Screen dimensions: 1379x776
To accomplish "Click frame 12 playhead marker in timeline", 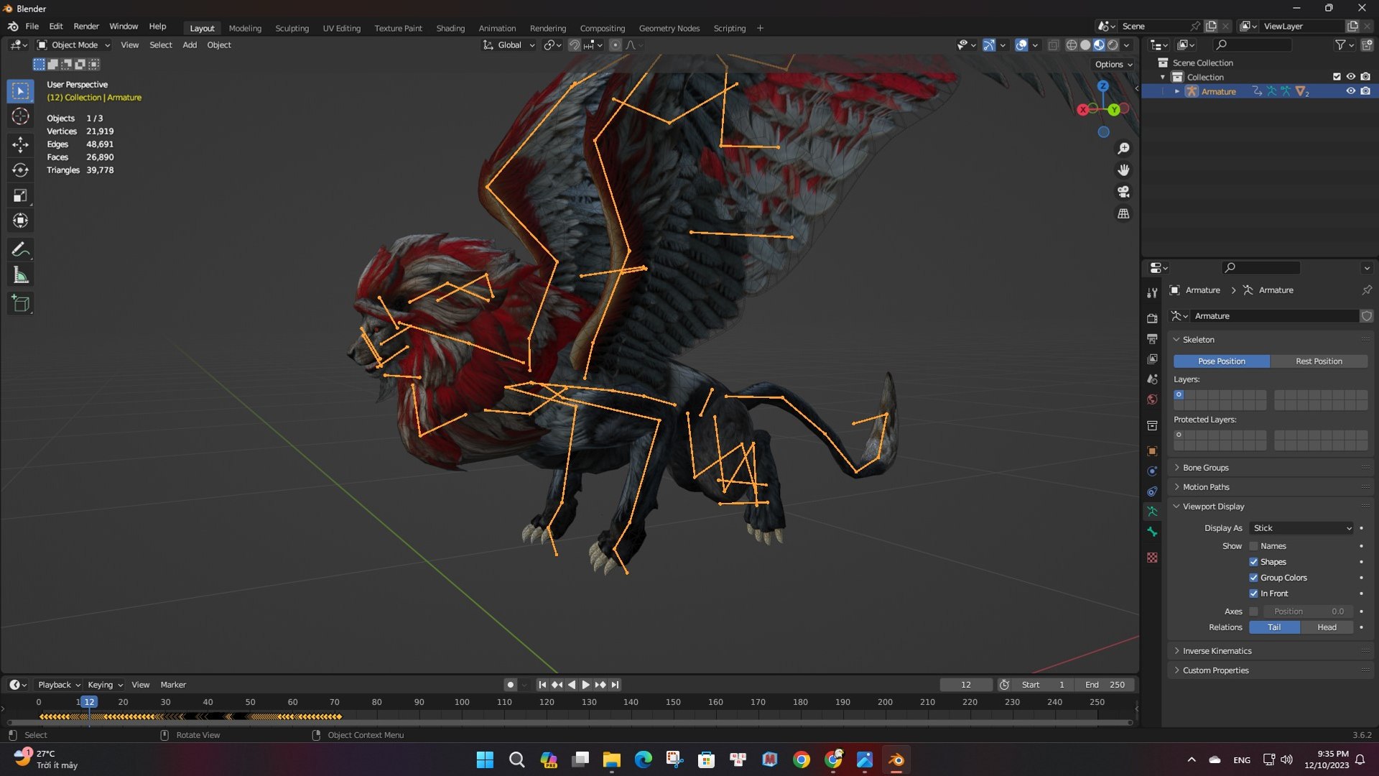I will pyautogui.click(x=89, y=702).
